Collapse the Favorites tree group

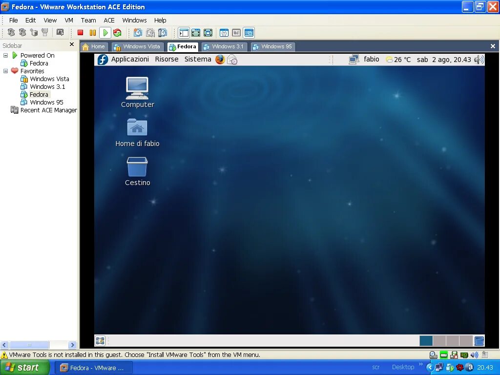point(5,71)
